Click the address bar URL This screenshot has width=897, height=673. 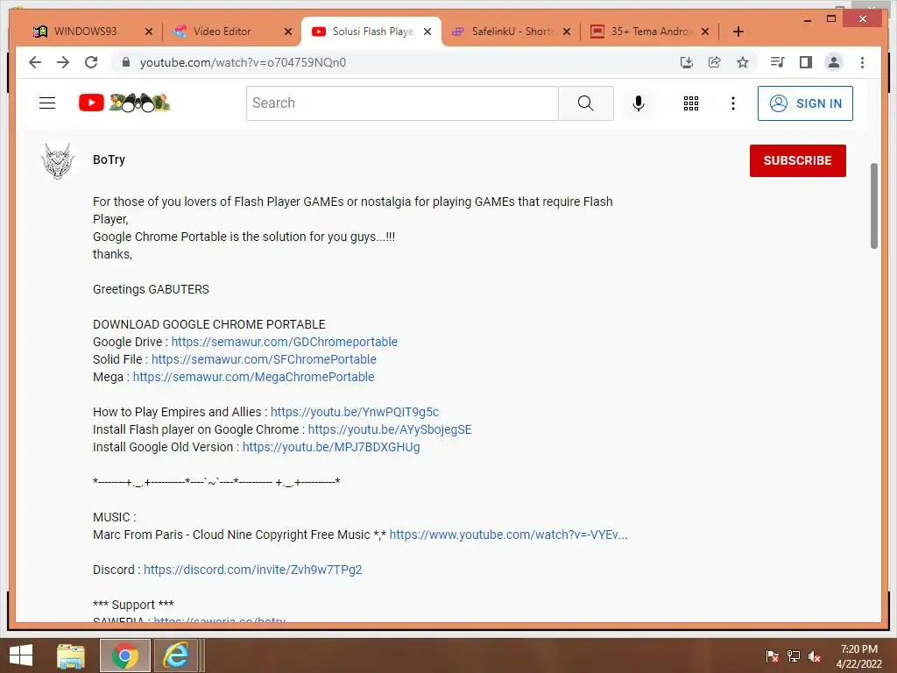click(243, 62)
